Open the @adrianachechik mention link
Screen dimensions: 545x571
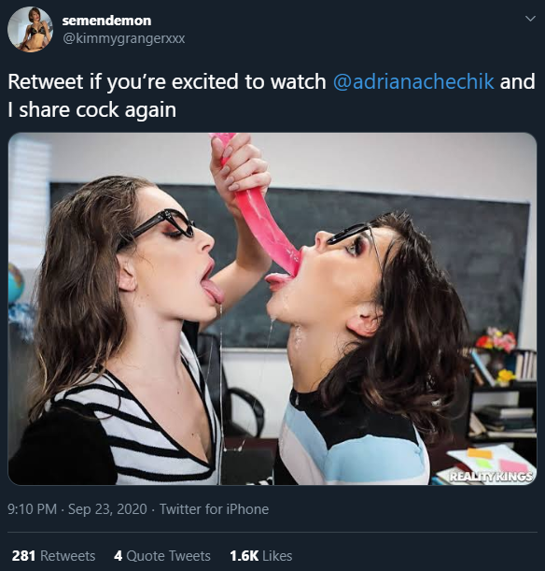tap(413, 81)
